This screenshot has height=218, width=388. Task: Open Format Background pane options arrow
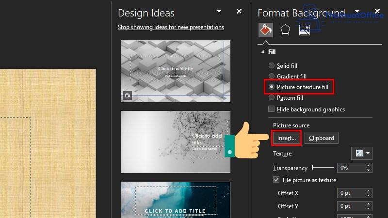(358, 11)
